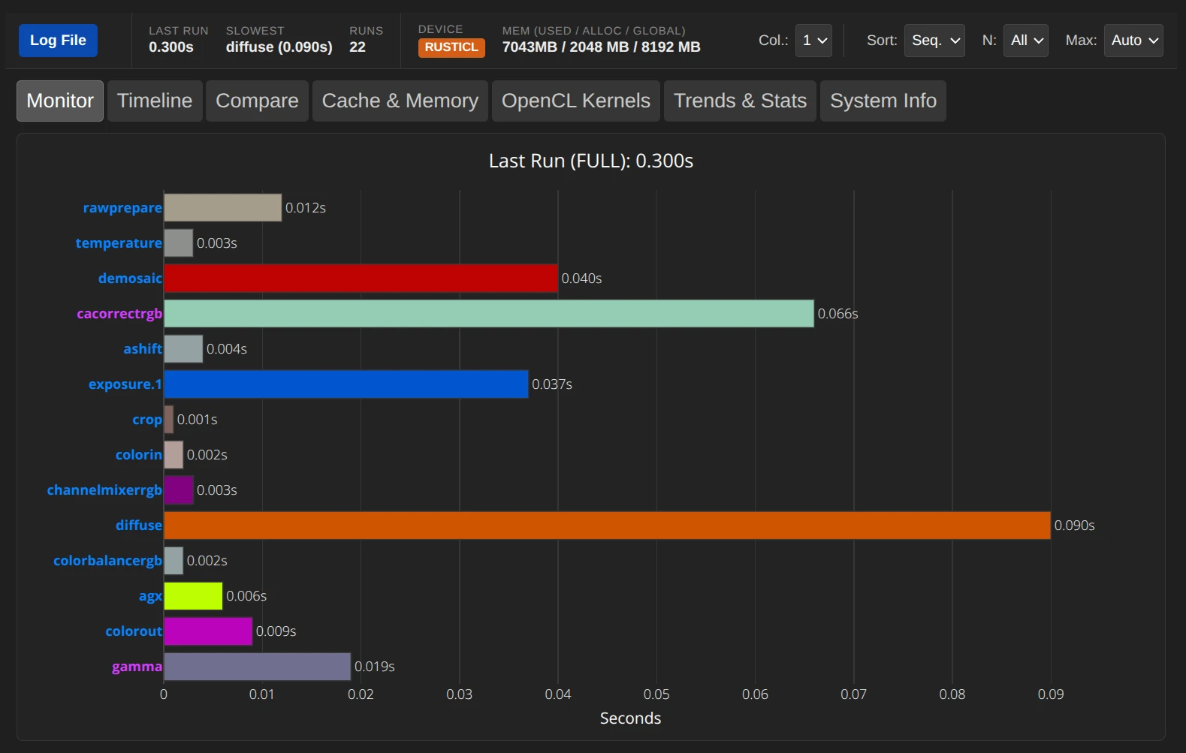Open the Compare tab

coord(257,101)
